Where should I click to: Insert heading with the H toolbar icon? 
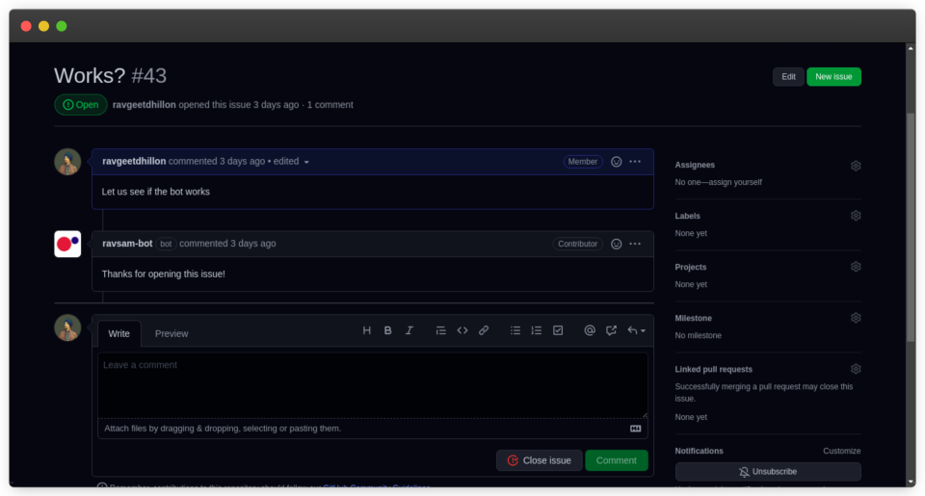coord(366,330)
